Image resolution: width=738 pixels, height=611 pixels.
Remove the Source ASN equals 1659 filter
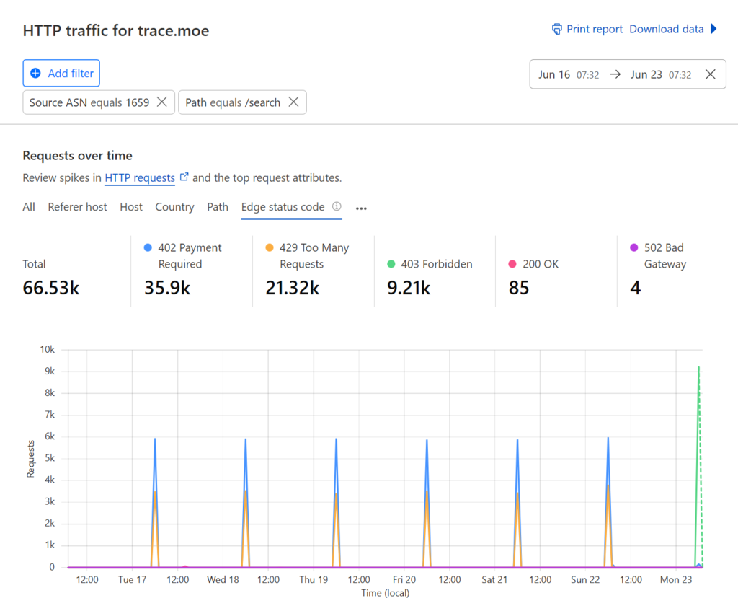pyautogui.click(x=162, y=102)
